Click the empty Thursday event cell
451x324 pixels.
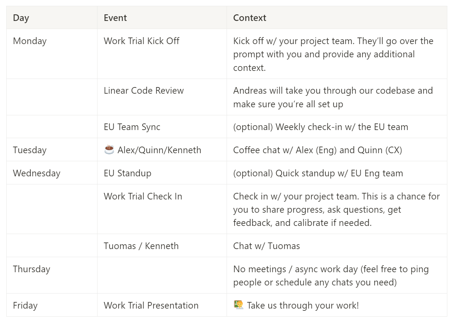point(162,275)
